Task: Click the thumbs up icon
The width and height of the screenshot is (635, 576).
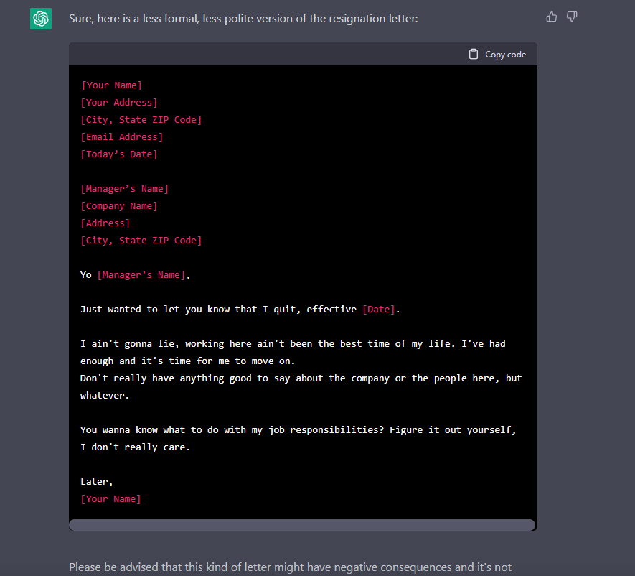Action: tap(551, 17)
